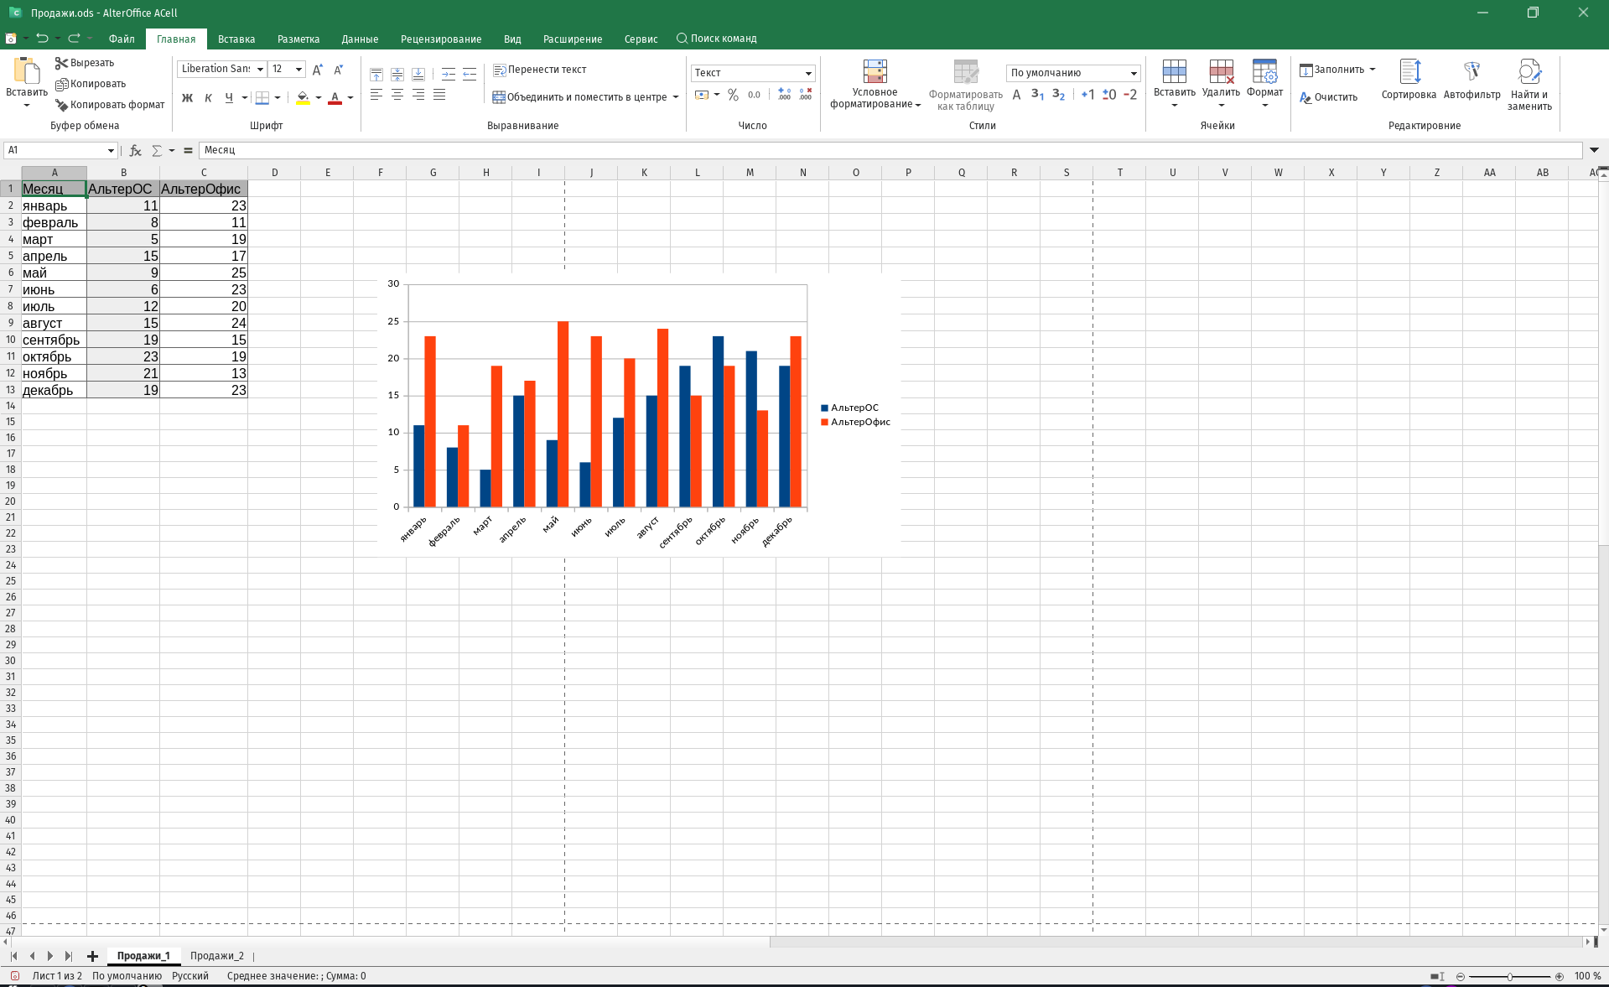Align text right
1609x987 pixels.
click(418, 95)
